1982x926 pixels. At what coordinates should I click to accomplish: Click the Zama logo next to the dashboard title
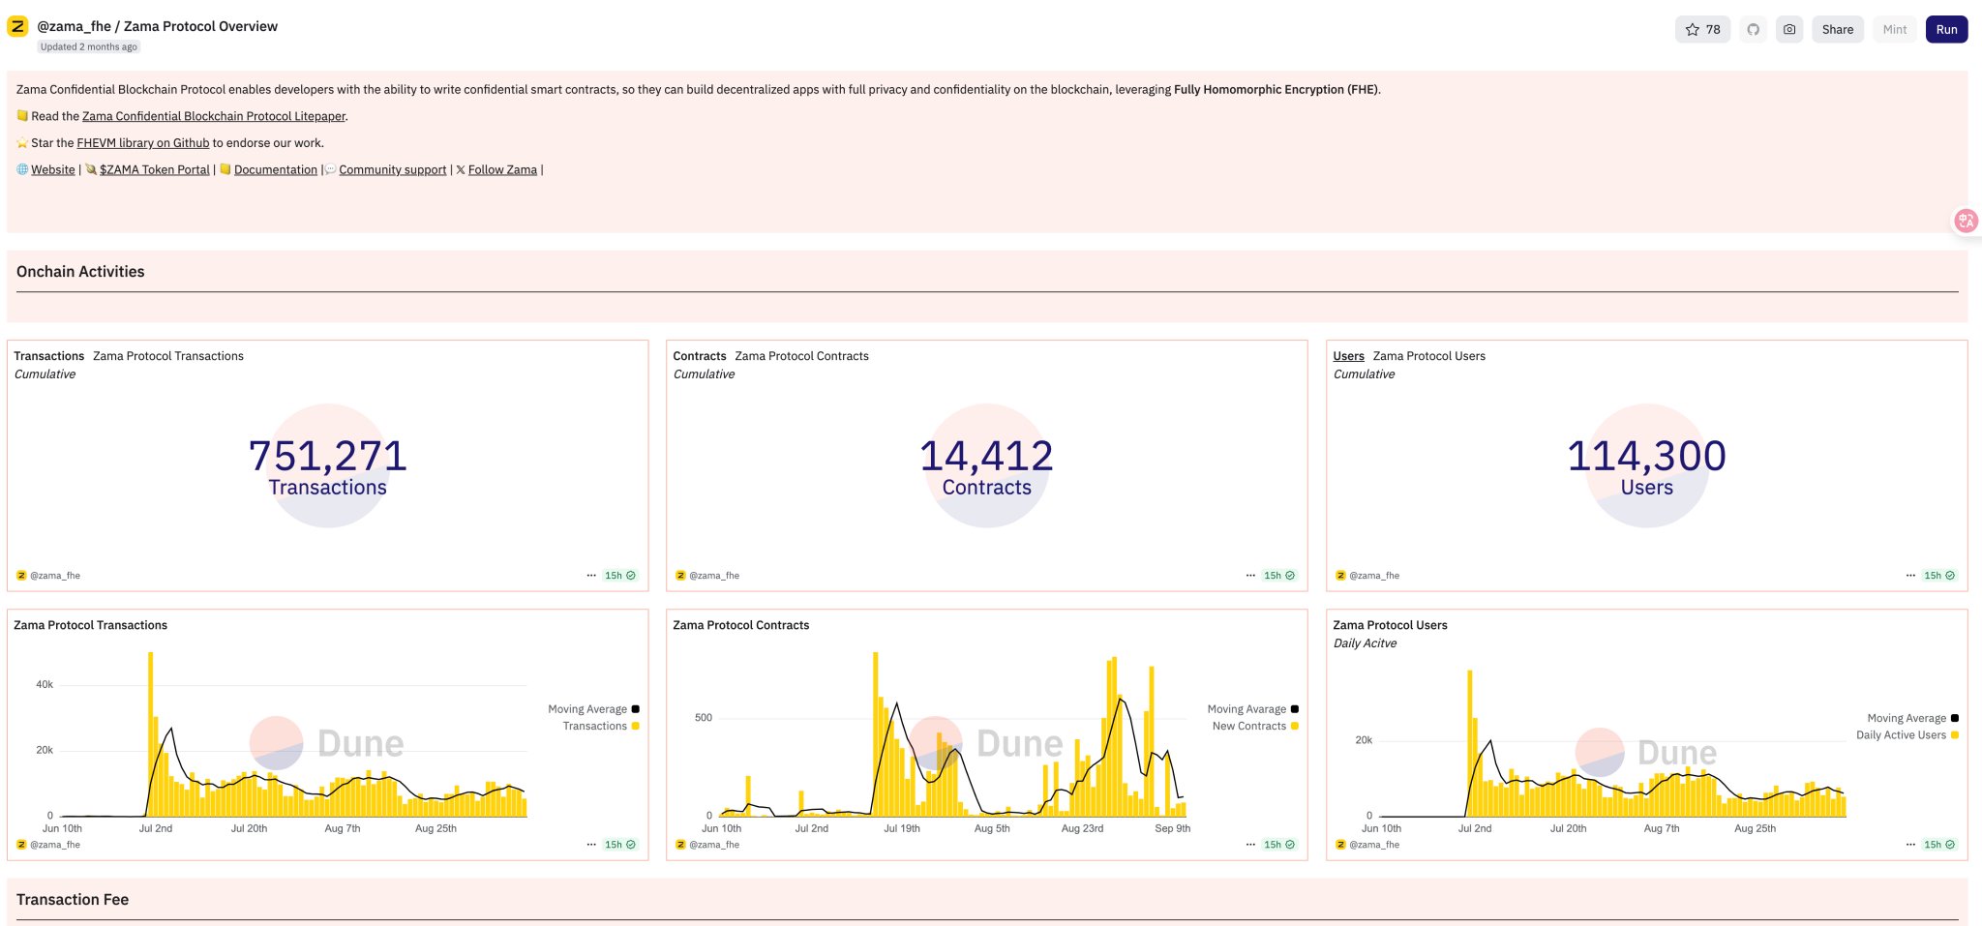[x=17, y=26]
